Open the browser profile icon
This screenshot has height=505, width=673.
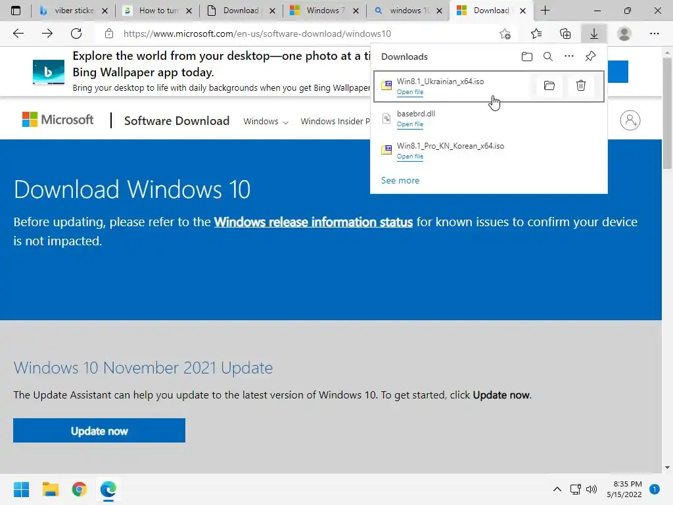coord(624,34)
